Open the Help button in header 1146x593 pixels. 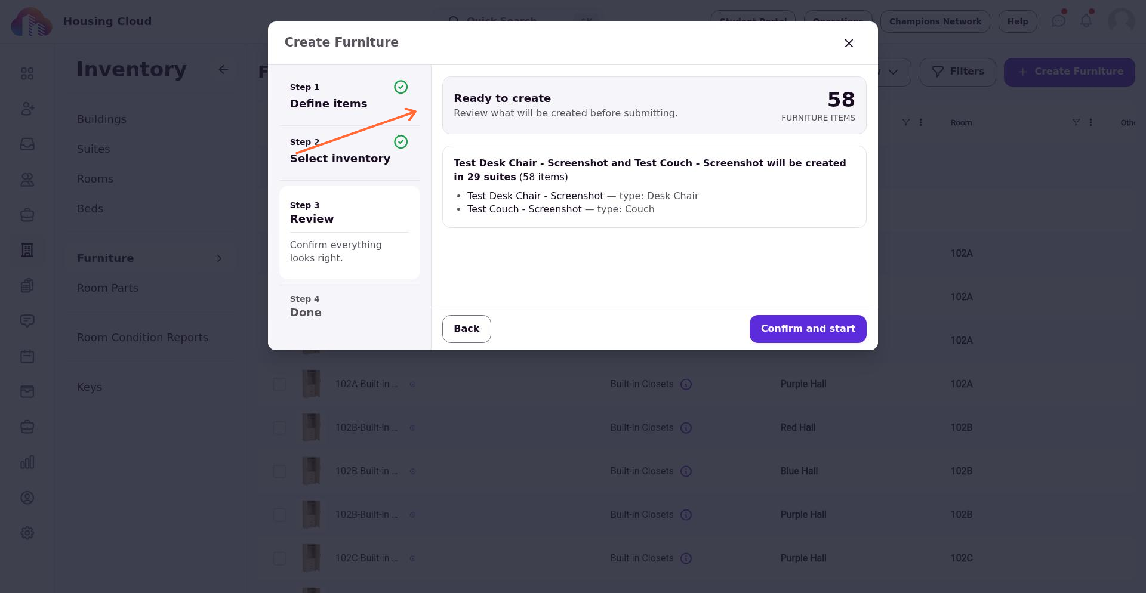coord(1018,21)
